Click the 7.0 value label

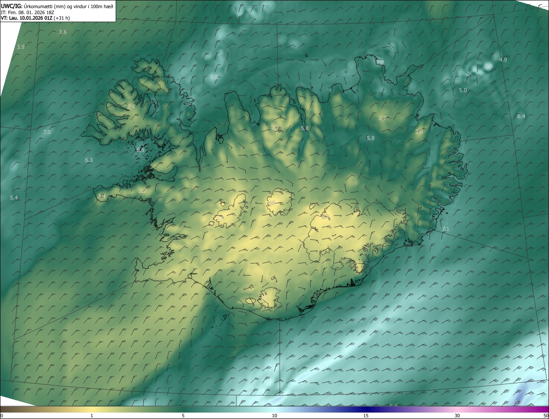pyautogui.click(x=47, y=132)
